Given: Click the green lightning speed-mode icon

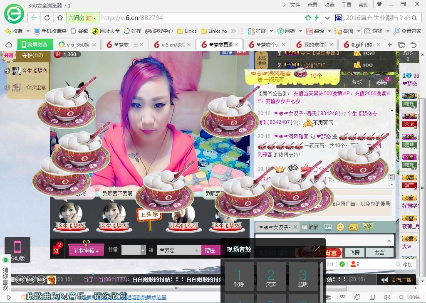Looking at the screenshot, I should pyautogui.click(x=317, y=17).
